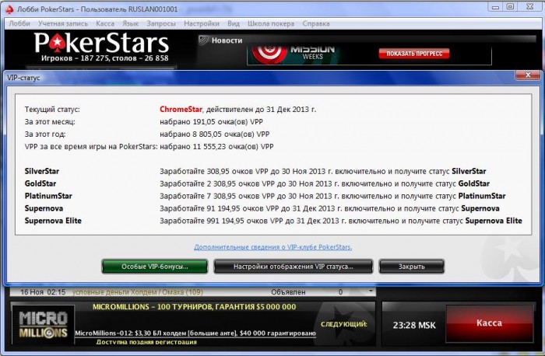
Task: Click the Показать прогресс button
Action: 414,54
